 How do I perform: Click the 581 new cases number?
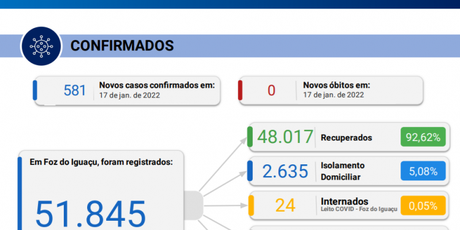[75, 90]
